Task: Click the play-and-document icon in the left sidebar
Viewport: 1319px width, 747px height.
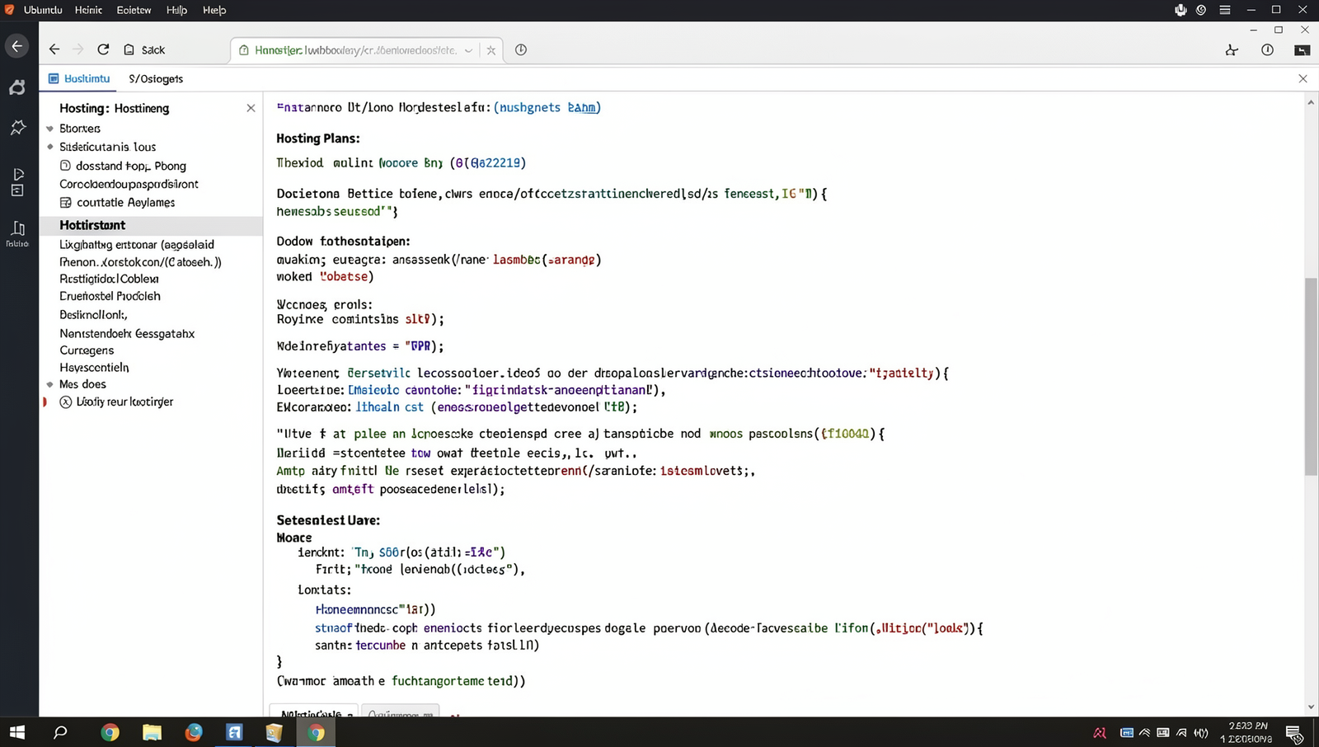Action: click(x=17, y=182)
